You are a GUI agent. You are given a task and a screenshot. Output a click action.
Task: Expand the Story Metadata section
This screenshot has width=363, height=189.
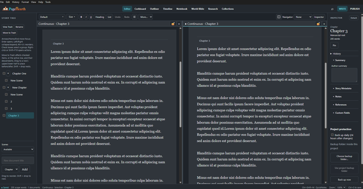pos(342,88)
